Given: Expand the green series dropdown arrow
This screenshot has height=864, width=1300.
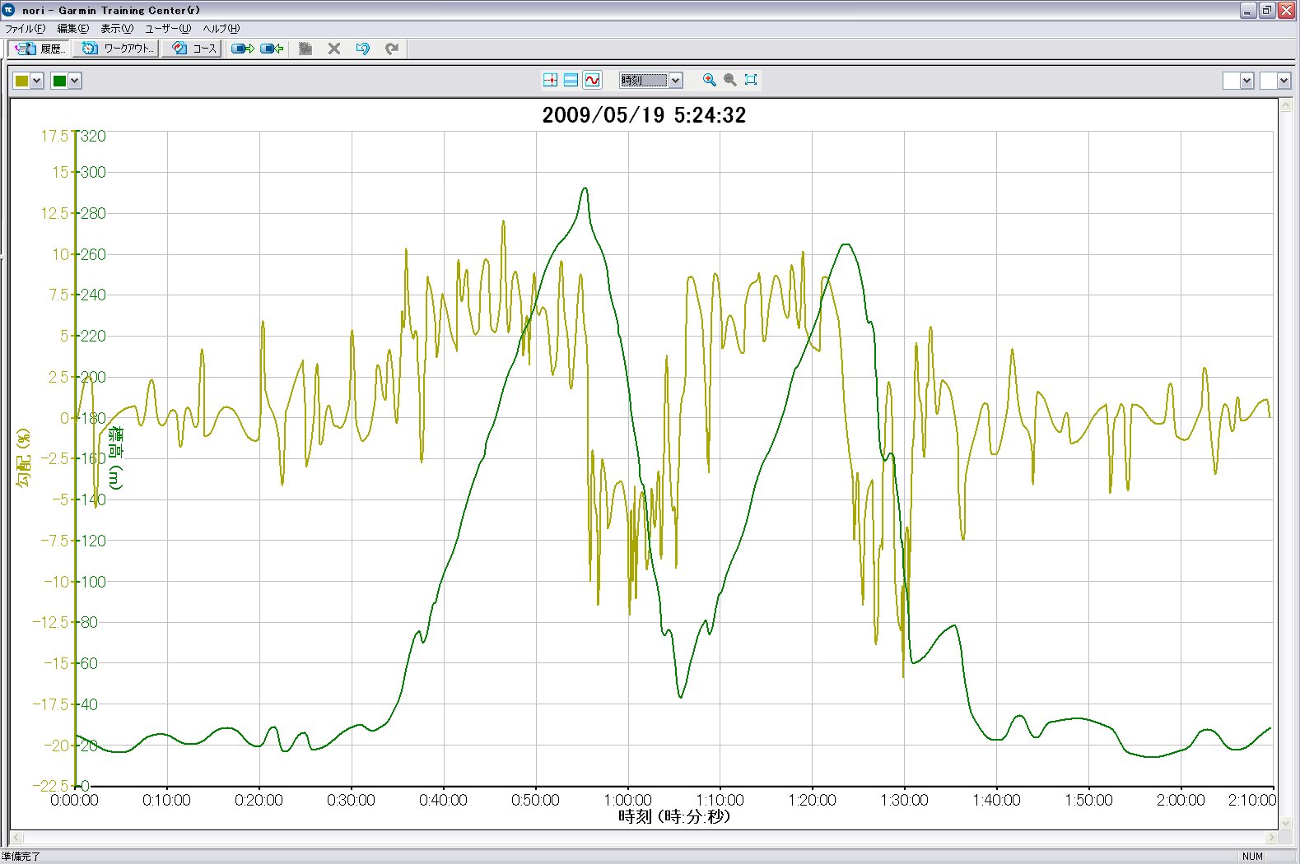Looking at the screenshot, I should coord(75,81).
